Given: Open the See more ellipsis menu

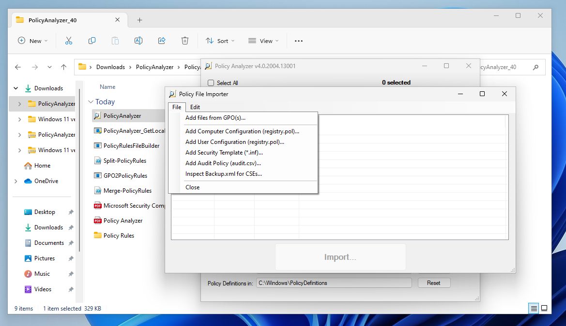Looking at the screenshot, I should coord(299,41).
